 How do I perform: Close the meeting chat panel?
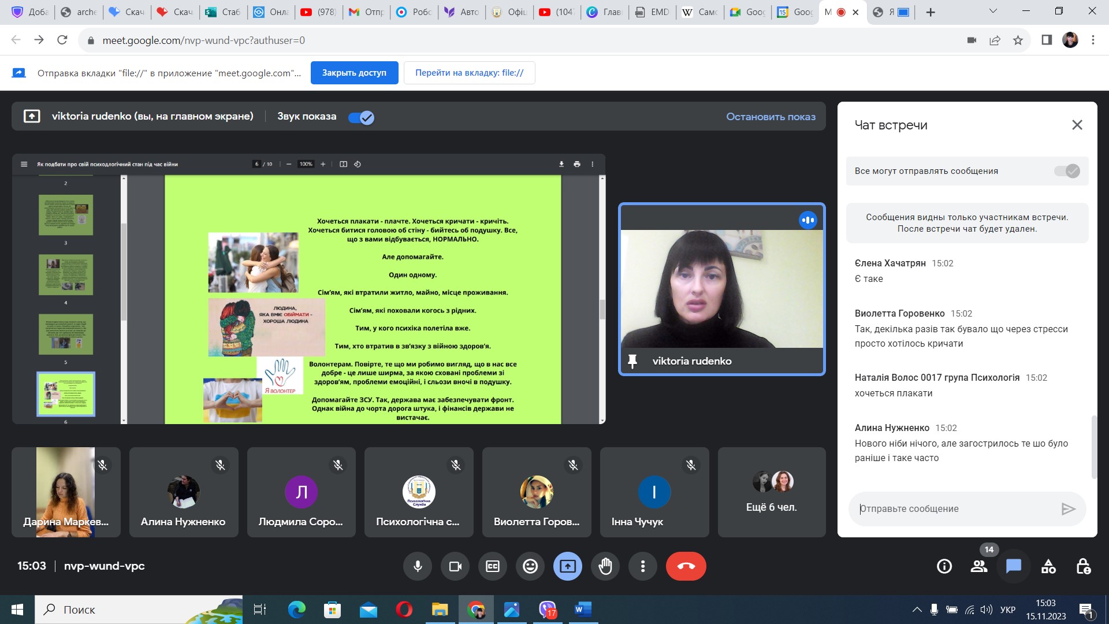[1077, 125]
